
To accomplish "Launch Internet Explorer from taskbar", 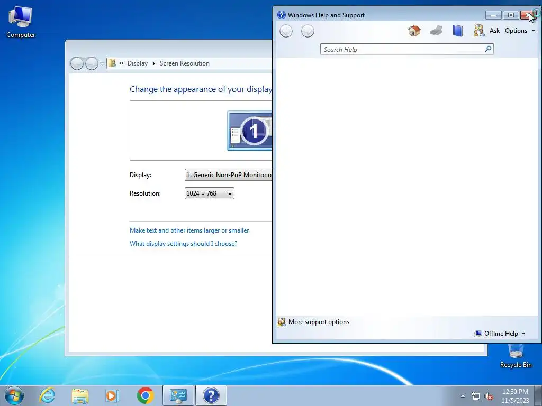I will click(47, 395).
